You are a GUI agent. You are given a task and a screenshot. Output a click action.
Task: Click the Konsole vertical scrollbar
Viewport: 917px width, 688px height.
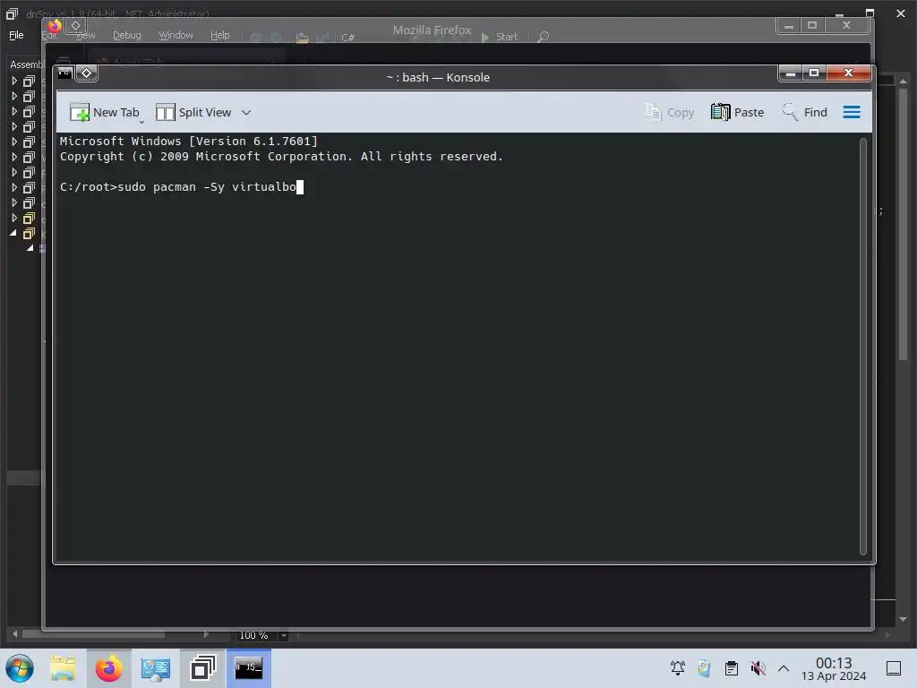pyautogui.click(x=862, y=346)
